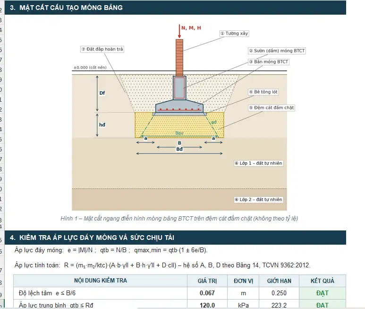The image size is (365, 309).
Task: Click the 'KẾT QUẢ' column header
Action: click(323, 281)
